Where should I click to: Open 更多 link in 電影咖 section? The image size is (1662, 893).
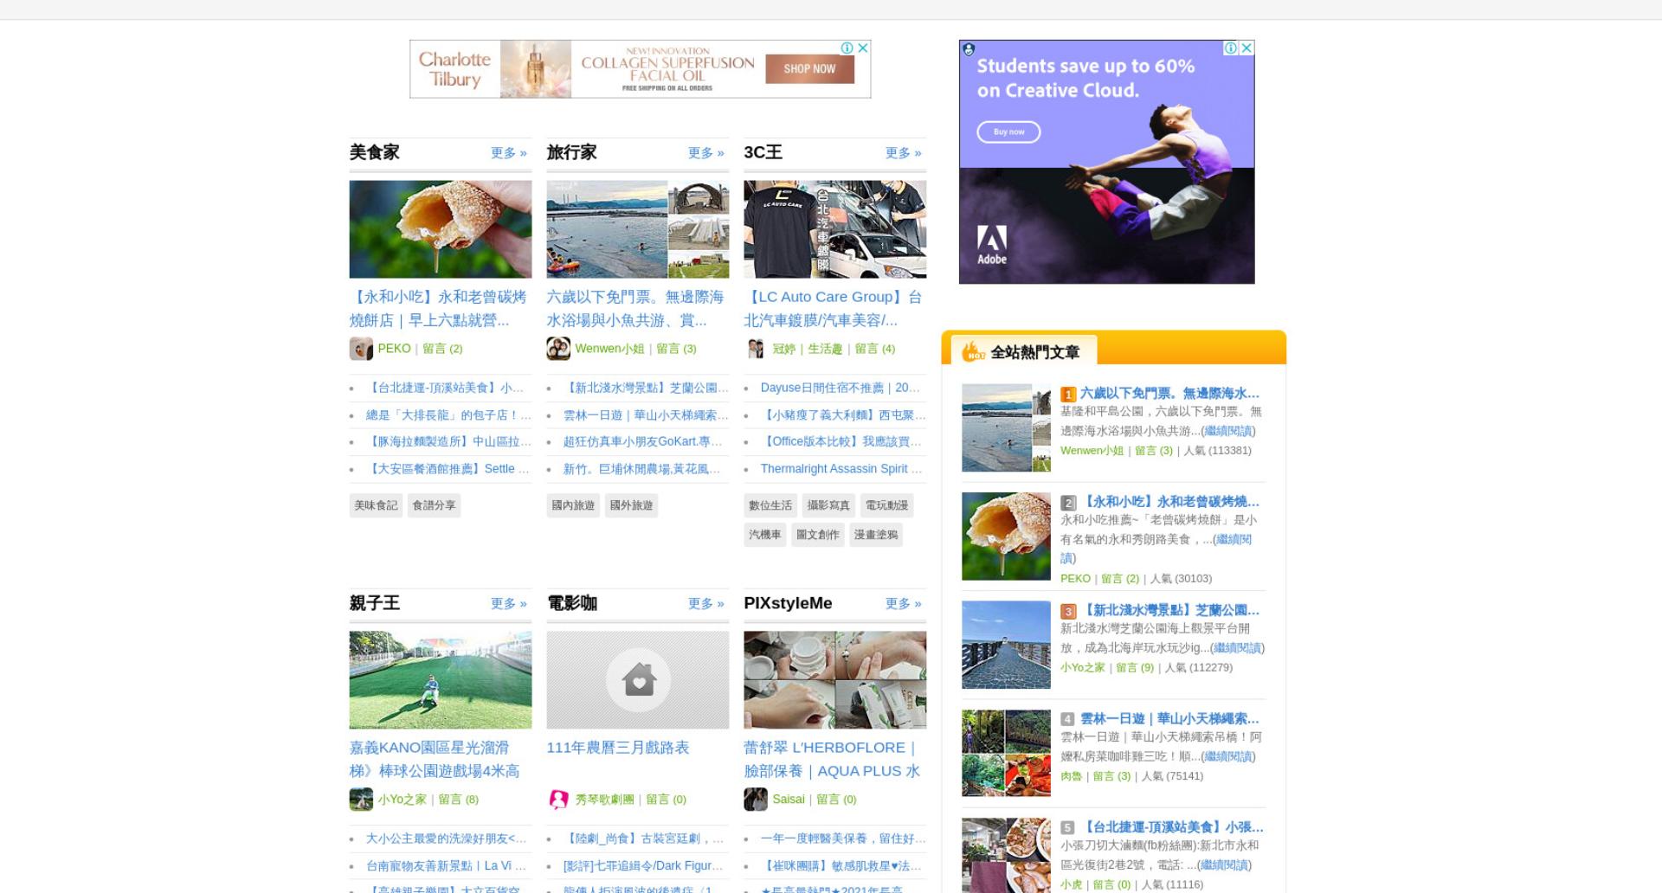pos(706,604)
